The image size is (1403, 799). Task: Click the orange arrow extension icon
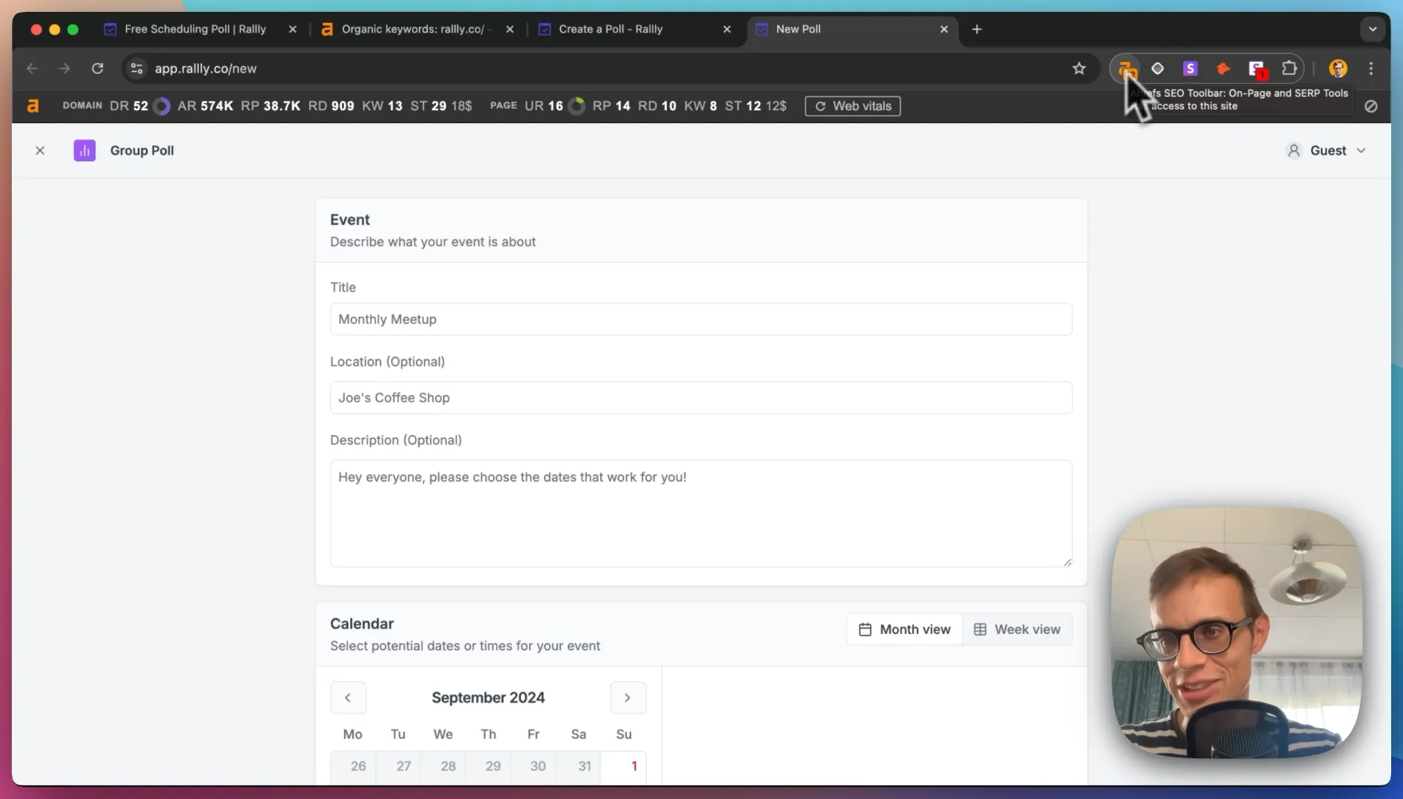[1222, 69]
